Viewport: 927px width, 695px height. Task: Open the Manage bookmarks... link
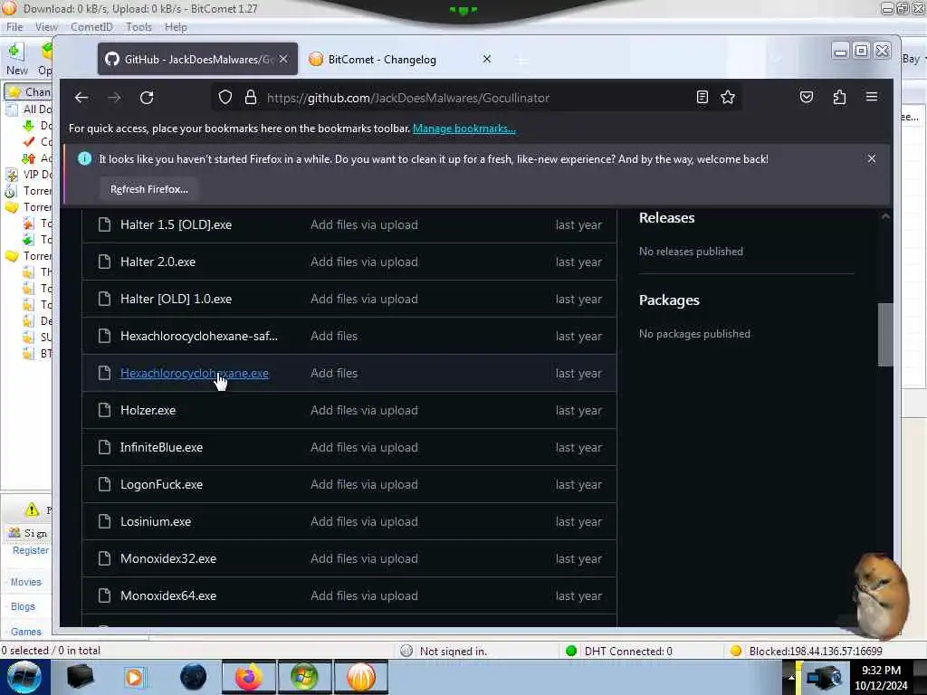(464, 129)
